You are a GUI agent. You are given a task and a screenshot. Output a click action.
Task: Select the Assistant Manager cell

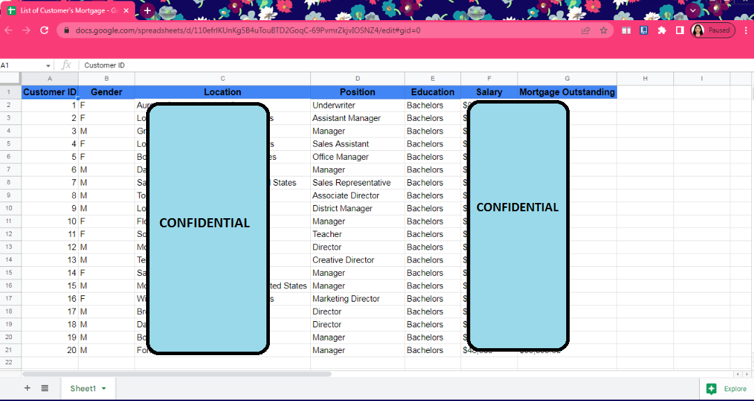pyautogui.click(x=358, y=118)
